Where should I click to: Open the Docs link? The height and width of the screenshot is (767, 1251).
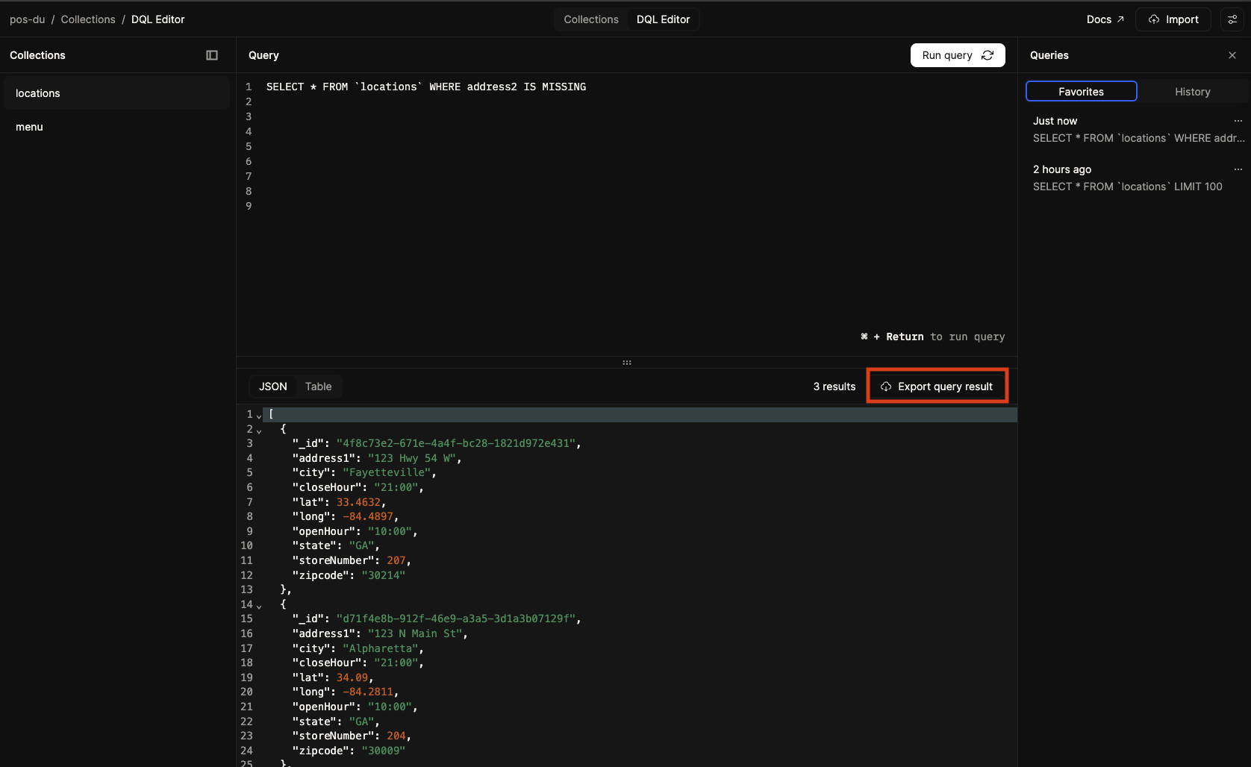click(1105, 19)
